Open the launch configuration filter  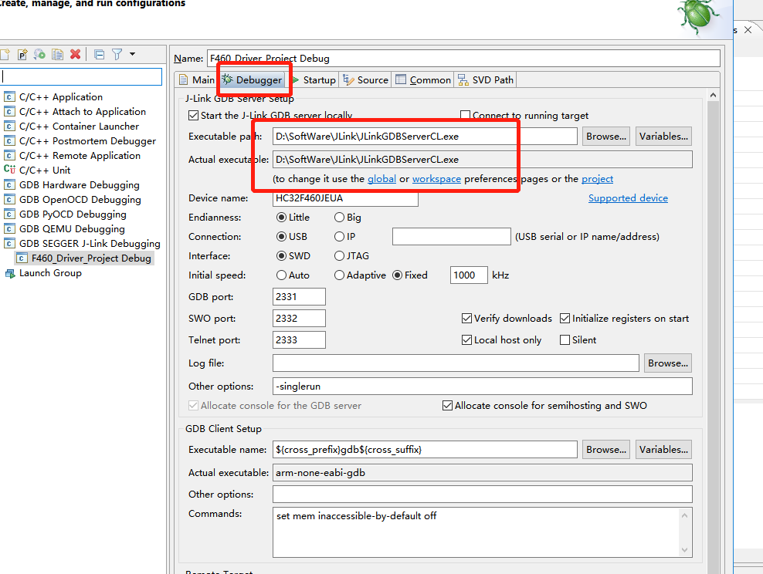117,54
